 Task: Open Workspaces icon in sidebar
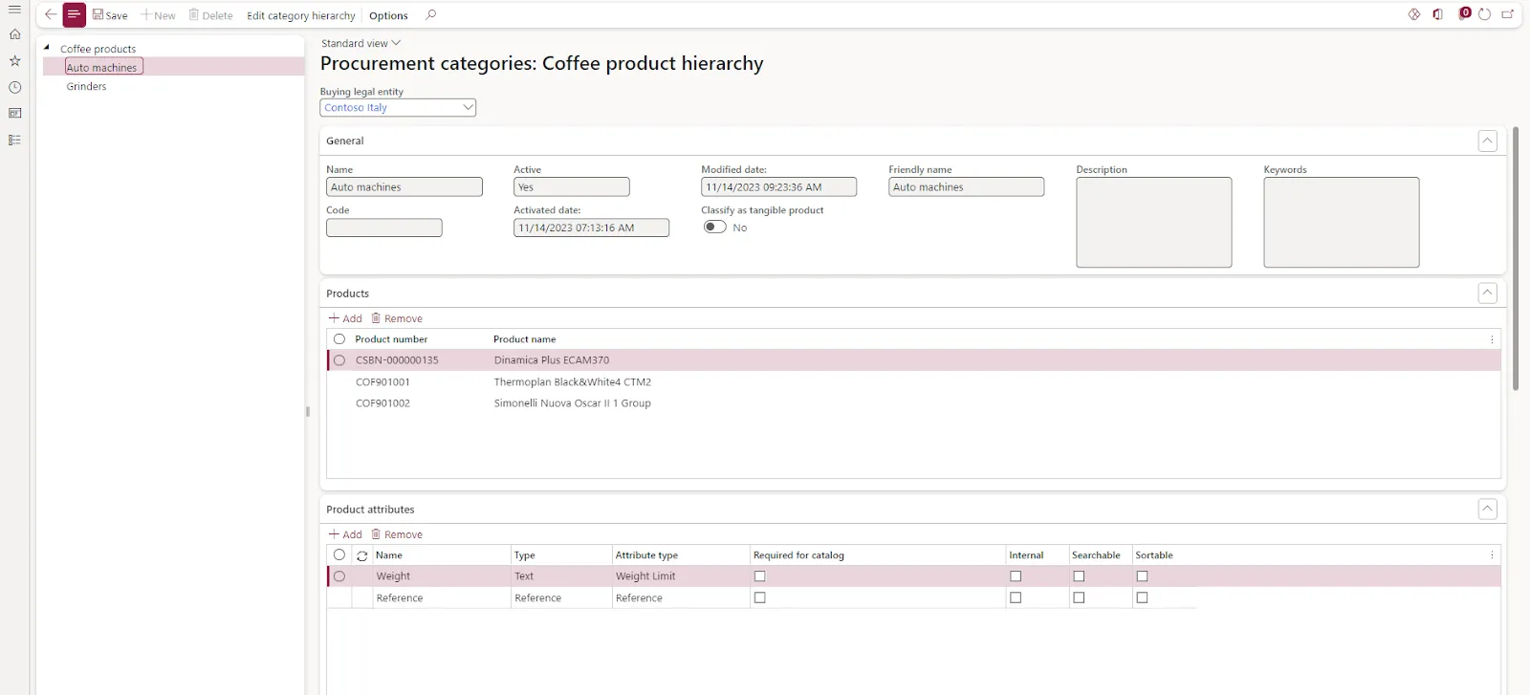pos(14,113)
